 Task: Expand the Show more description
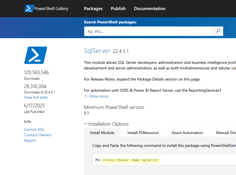tap(96, 96)
